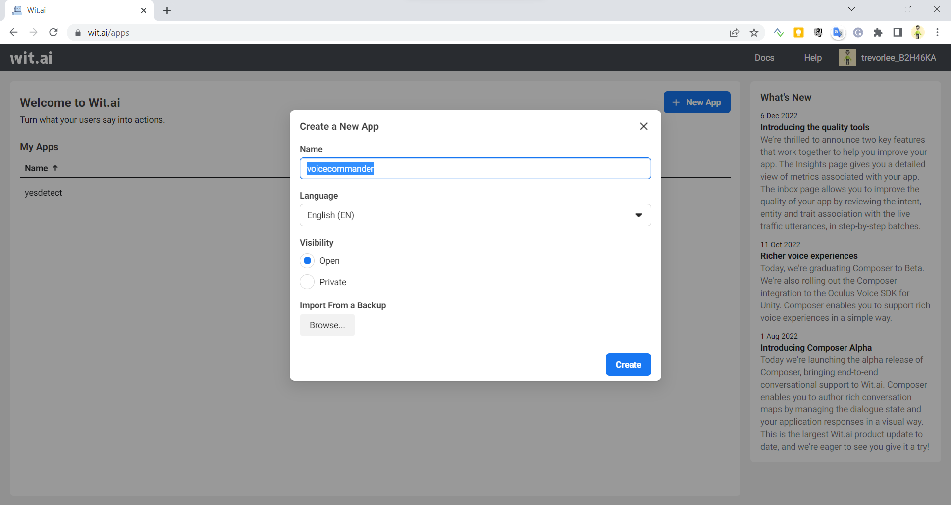Reload the page with the refresh icon
951x505 pixels.
click(53, 33)
